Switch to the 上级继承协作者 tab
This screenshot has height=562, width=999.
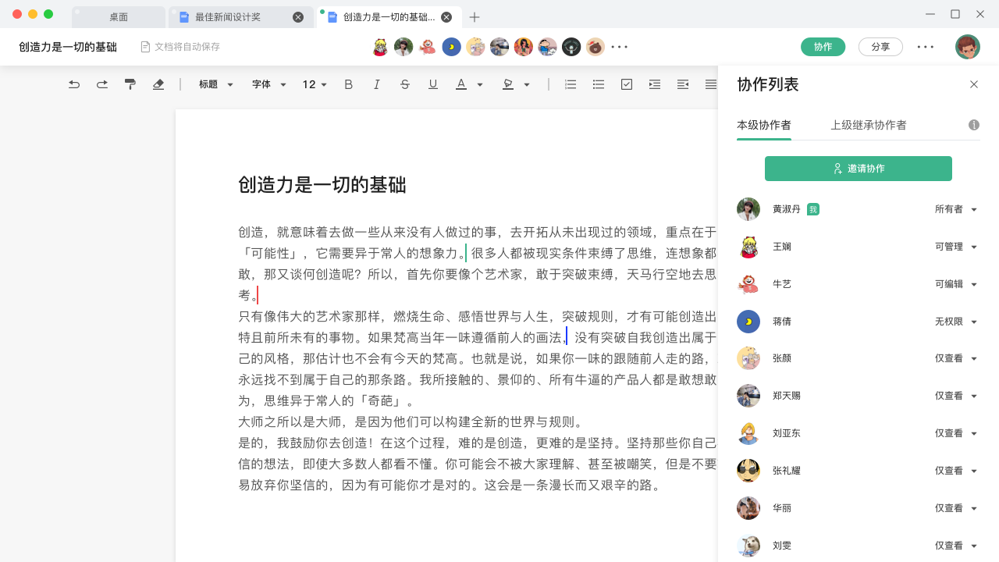pyautogui.click(x=868, y=125)
